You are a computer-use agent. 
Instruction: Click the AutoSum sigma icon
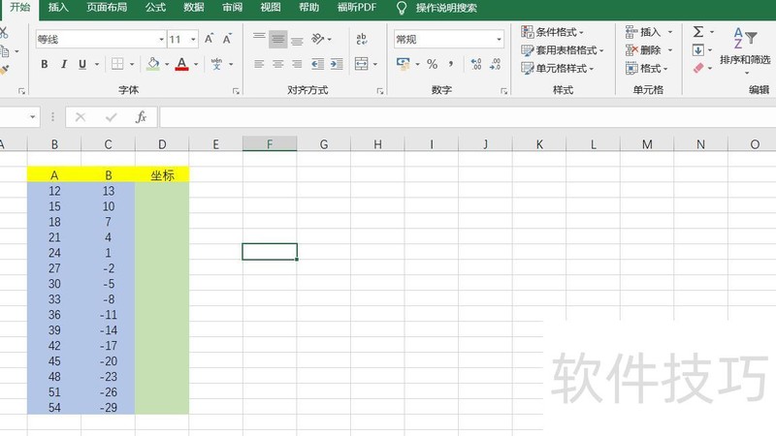pyautogui.click(x=698, y=32)
